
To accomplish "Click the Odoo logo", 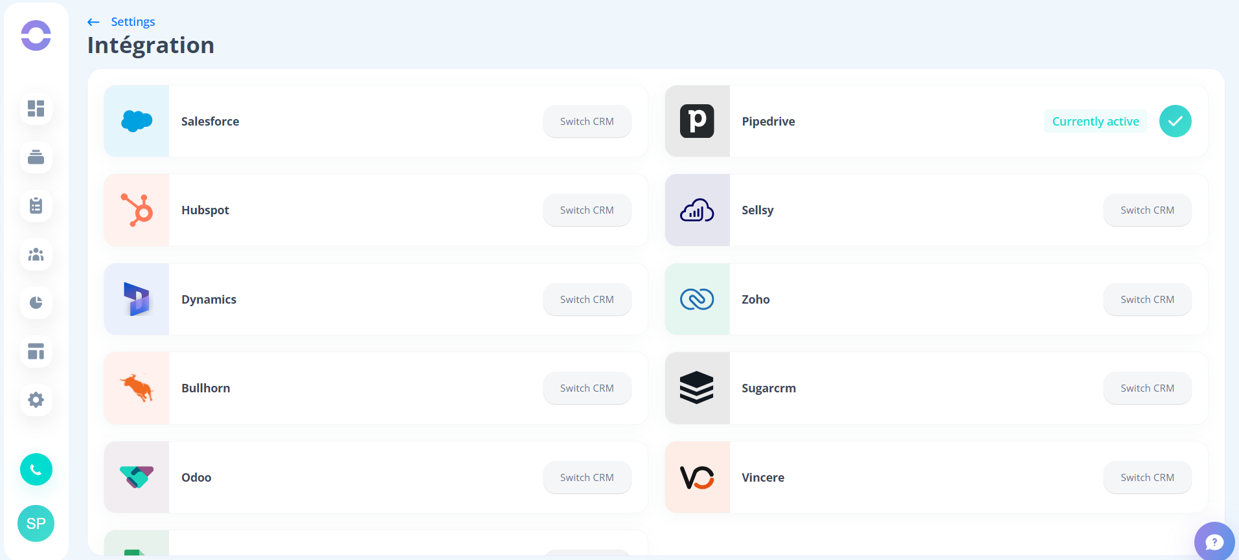I will tap(137, 477).
